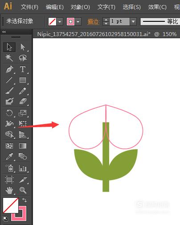This screenshot has width=180, height=225.
Task: Select the Pen tool
Action: pyautogui.click(x=9, y=69)
